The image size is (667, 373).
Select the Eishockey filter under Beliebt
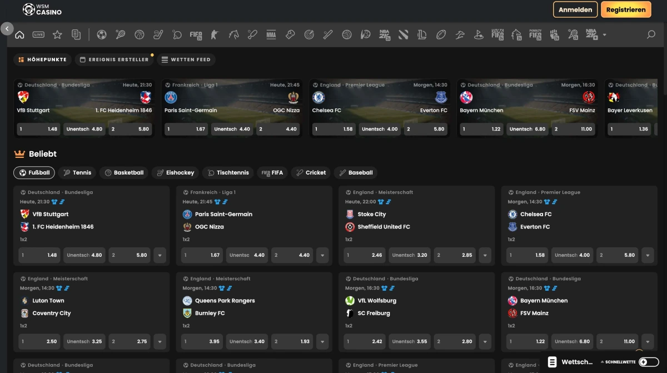pyautogui.click(x=175, y=173)
